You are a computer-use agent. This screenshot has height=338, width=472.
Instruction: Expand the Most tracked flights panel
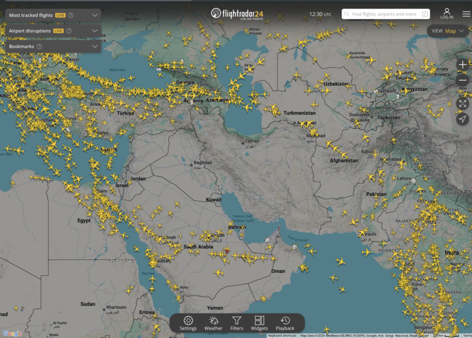coord(95,15)
